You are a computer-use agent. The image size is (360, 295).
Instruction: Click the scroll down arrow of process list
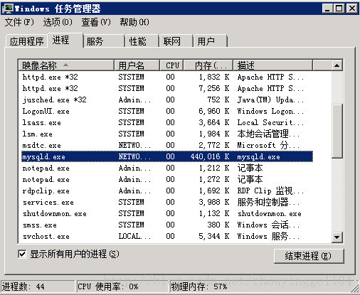coord(337,237)
